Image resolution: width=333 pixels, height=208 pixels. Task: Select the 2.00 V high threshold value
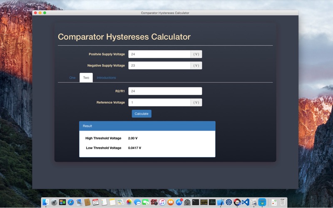tap(133, 138)
